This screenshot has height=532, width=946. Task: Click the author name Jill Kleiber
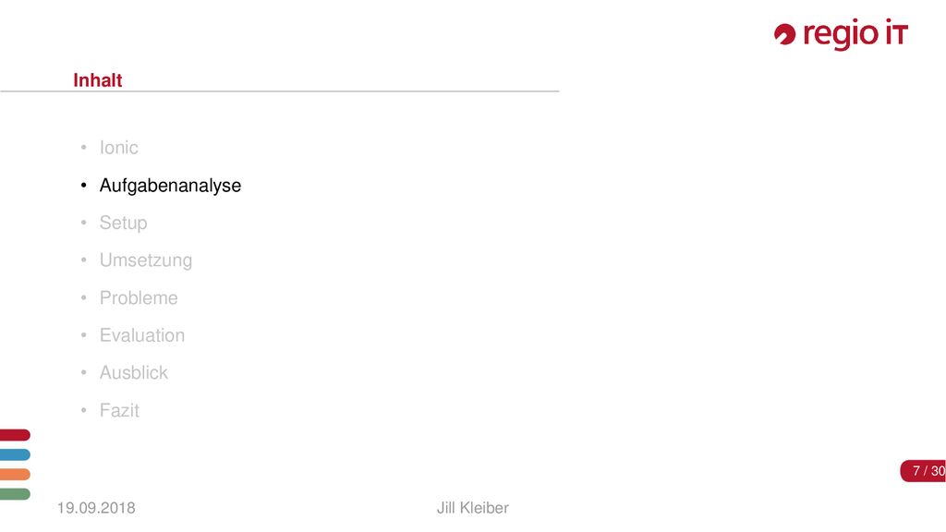473,508
